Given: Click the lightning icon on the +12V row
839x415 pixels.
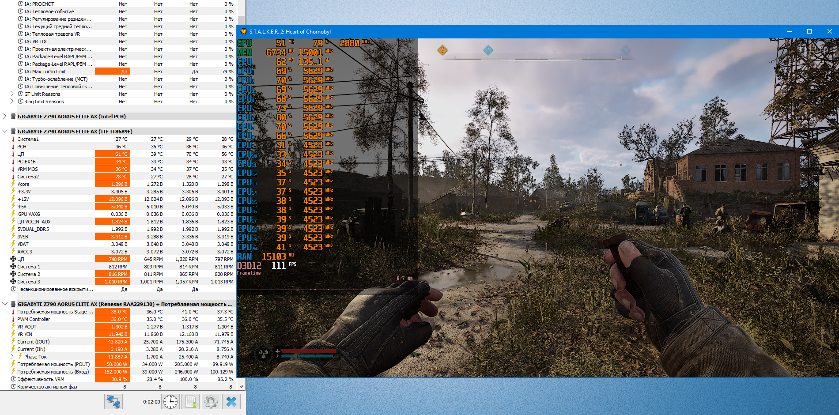Looking at the screenshot, I should coord(13,199).
